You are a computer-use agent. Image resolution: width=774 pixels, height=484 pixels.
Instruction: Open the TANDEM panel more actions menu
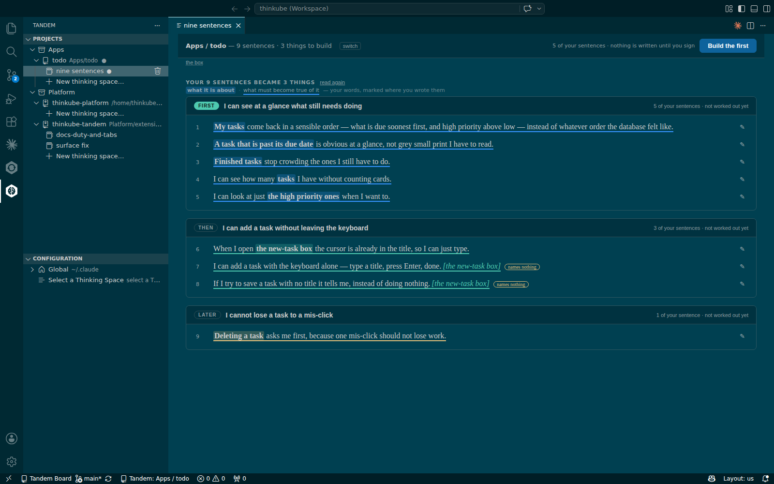(157, 25)
